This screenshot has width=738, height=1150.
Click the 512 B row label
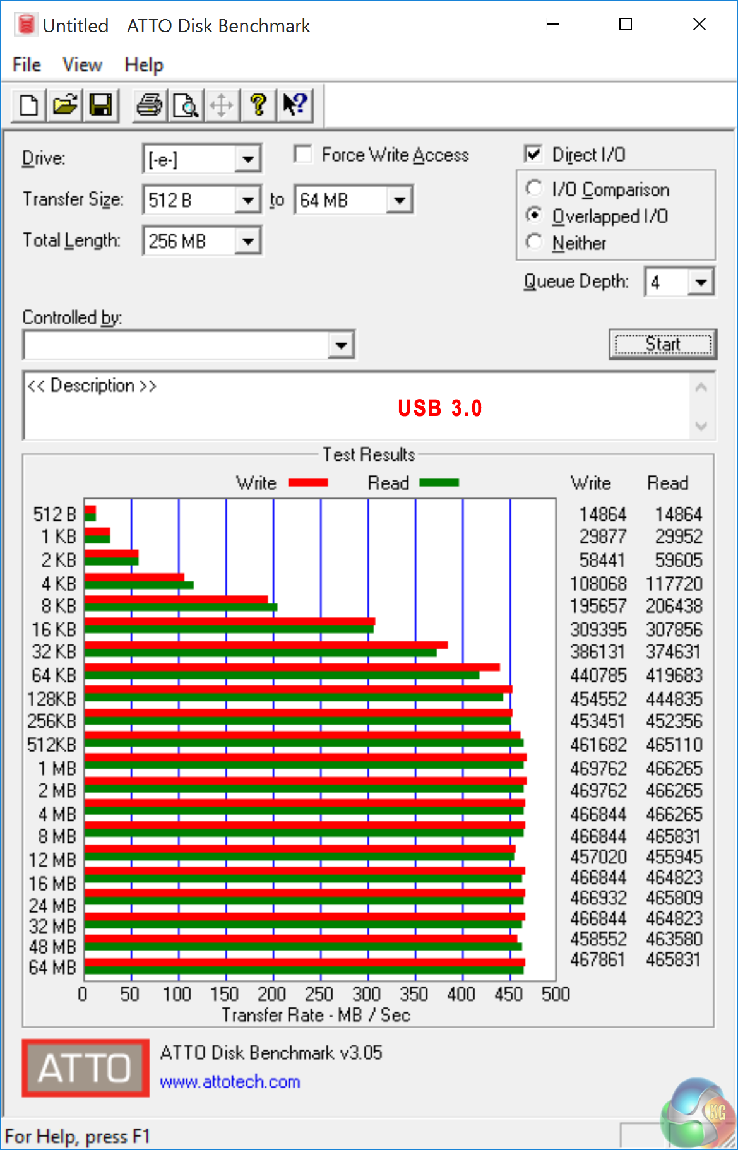click(54, 514)
